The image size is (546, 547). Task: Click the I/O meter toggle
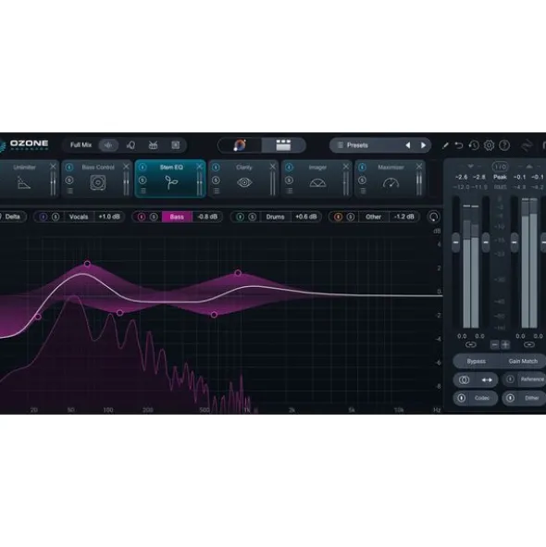(x=500, y=167)
